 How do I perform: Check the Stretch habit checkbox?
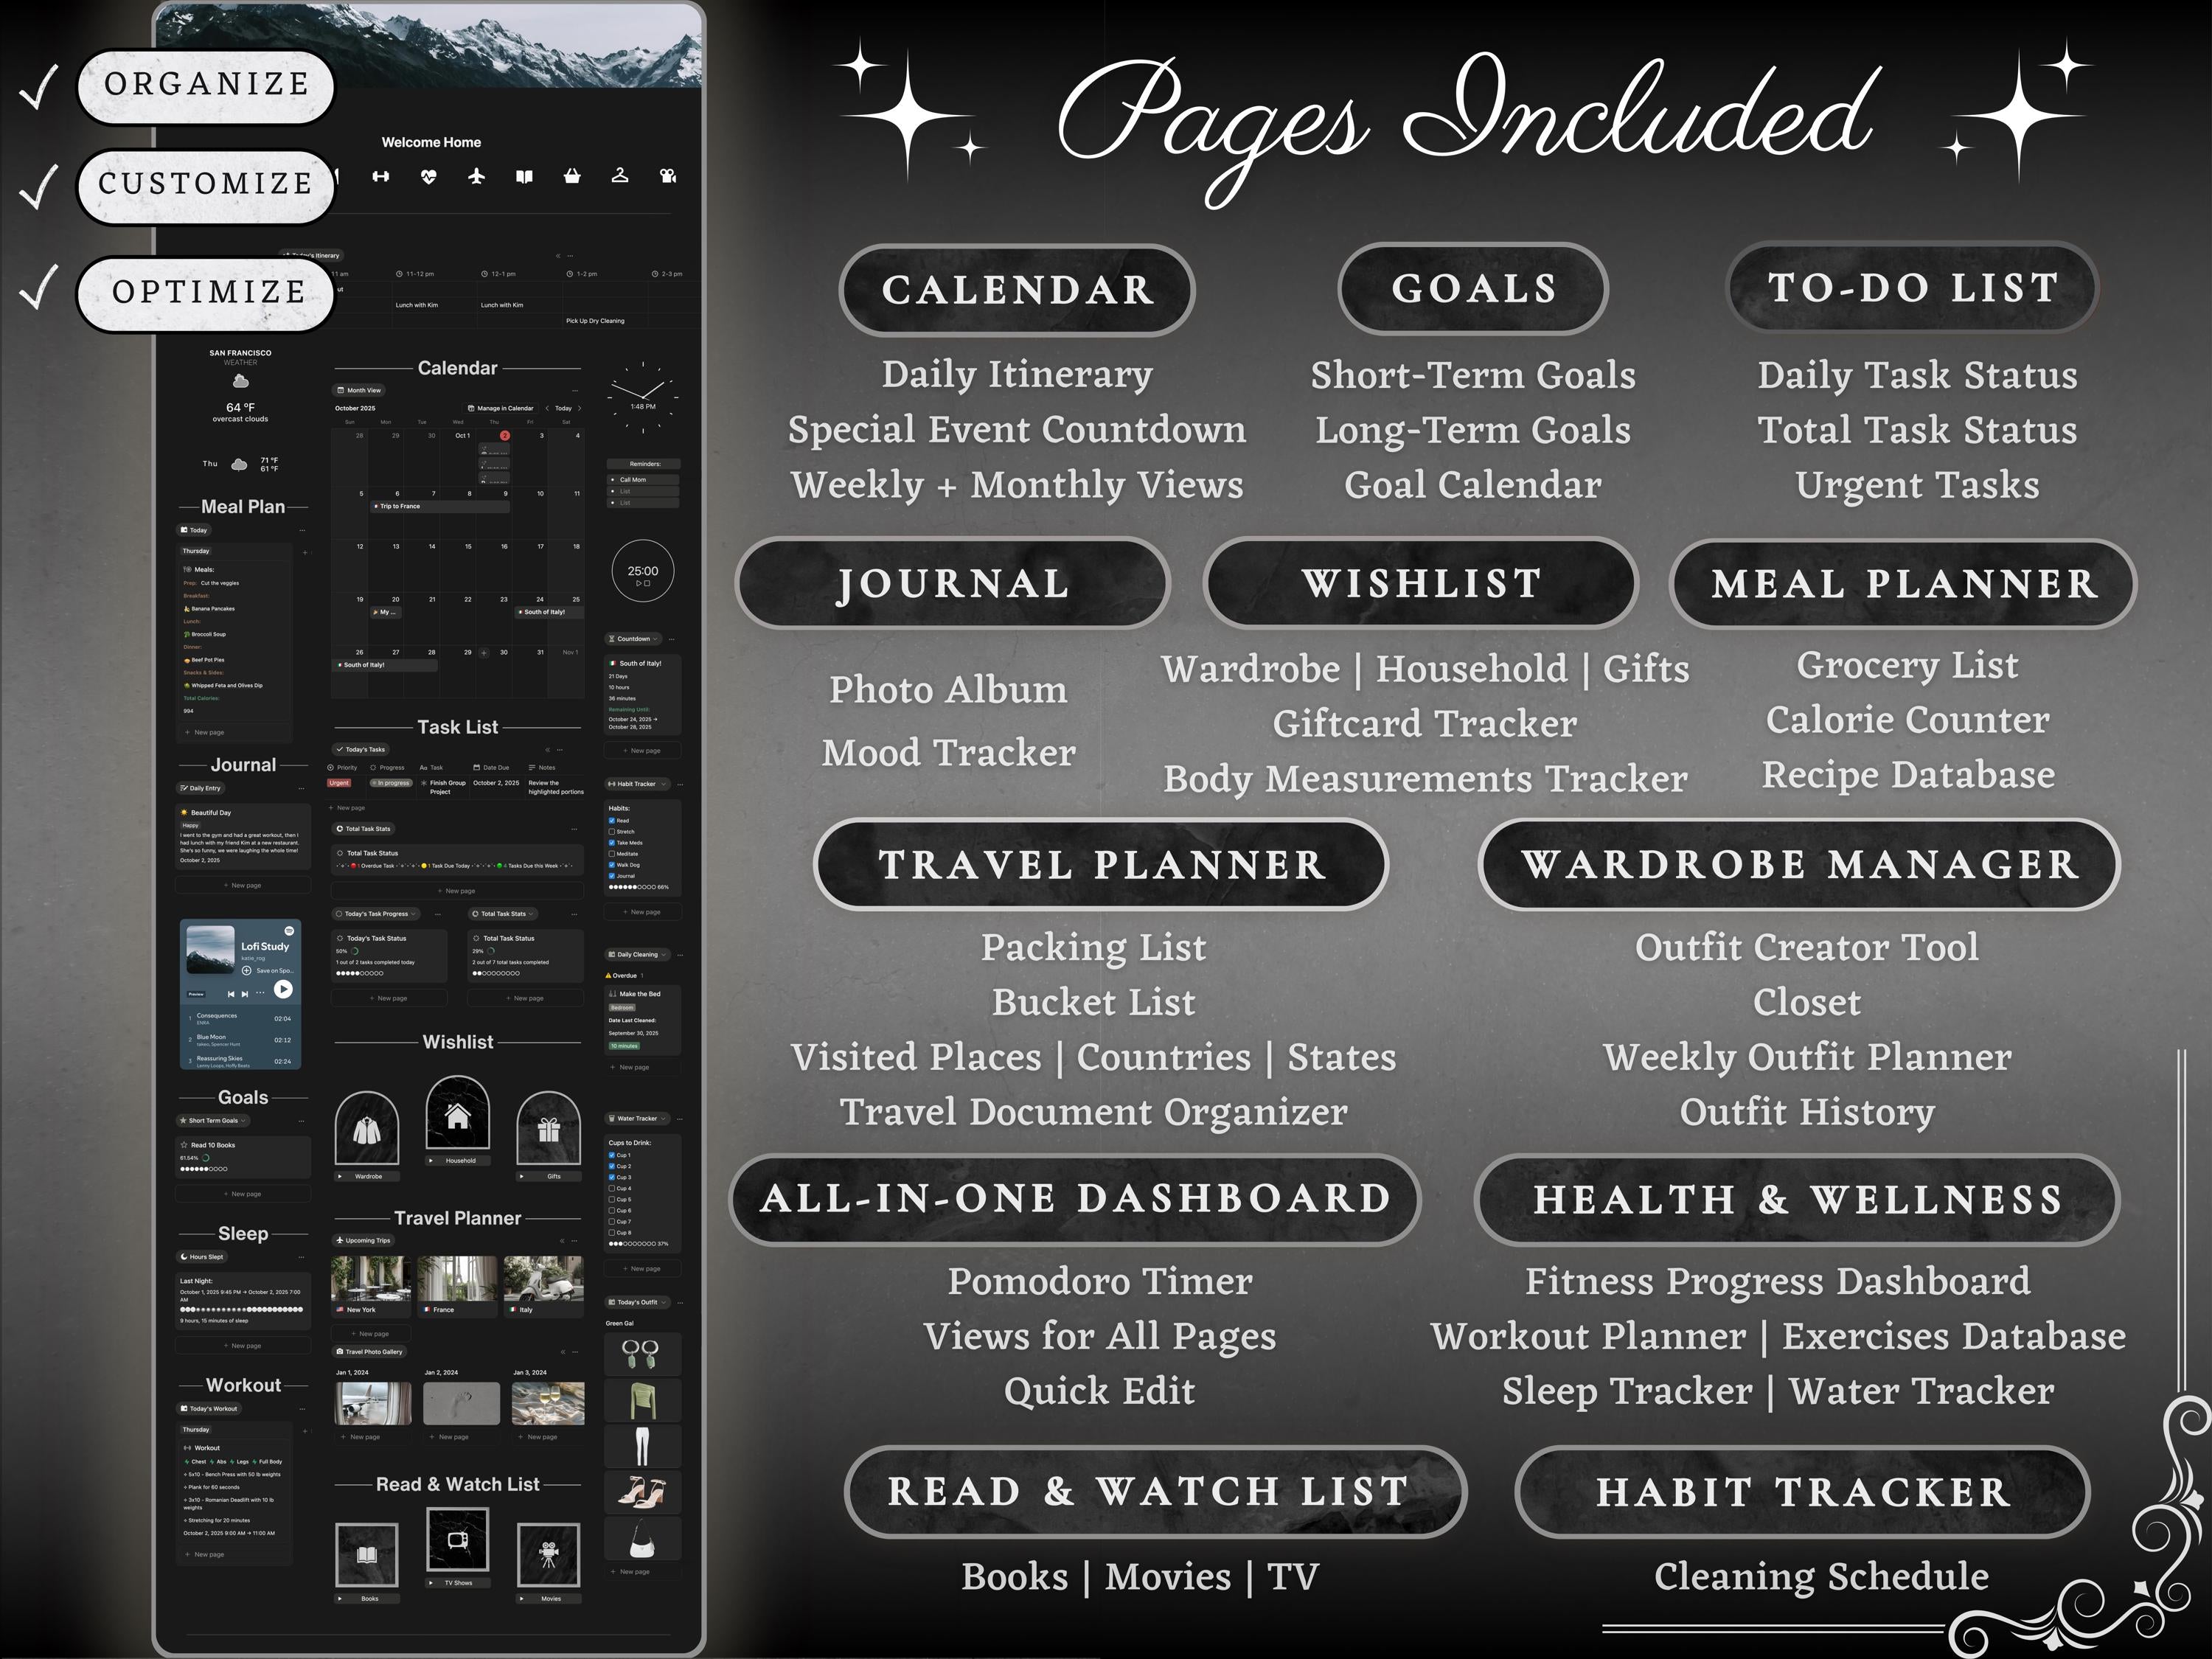pyautogui.click(x=612, y=832)
